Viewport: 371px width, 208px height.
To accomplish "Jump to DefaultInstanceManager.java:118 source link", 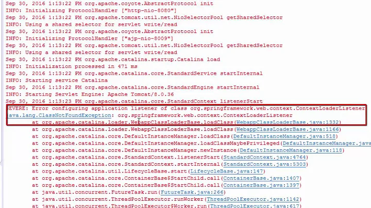I will pos(291,150).
